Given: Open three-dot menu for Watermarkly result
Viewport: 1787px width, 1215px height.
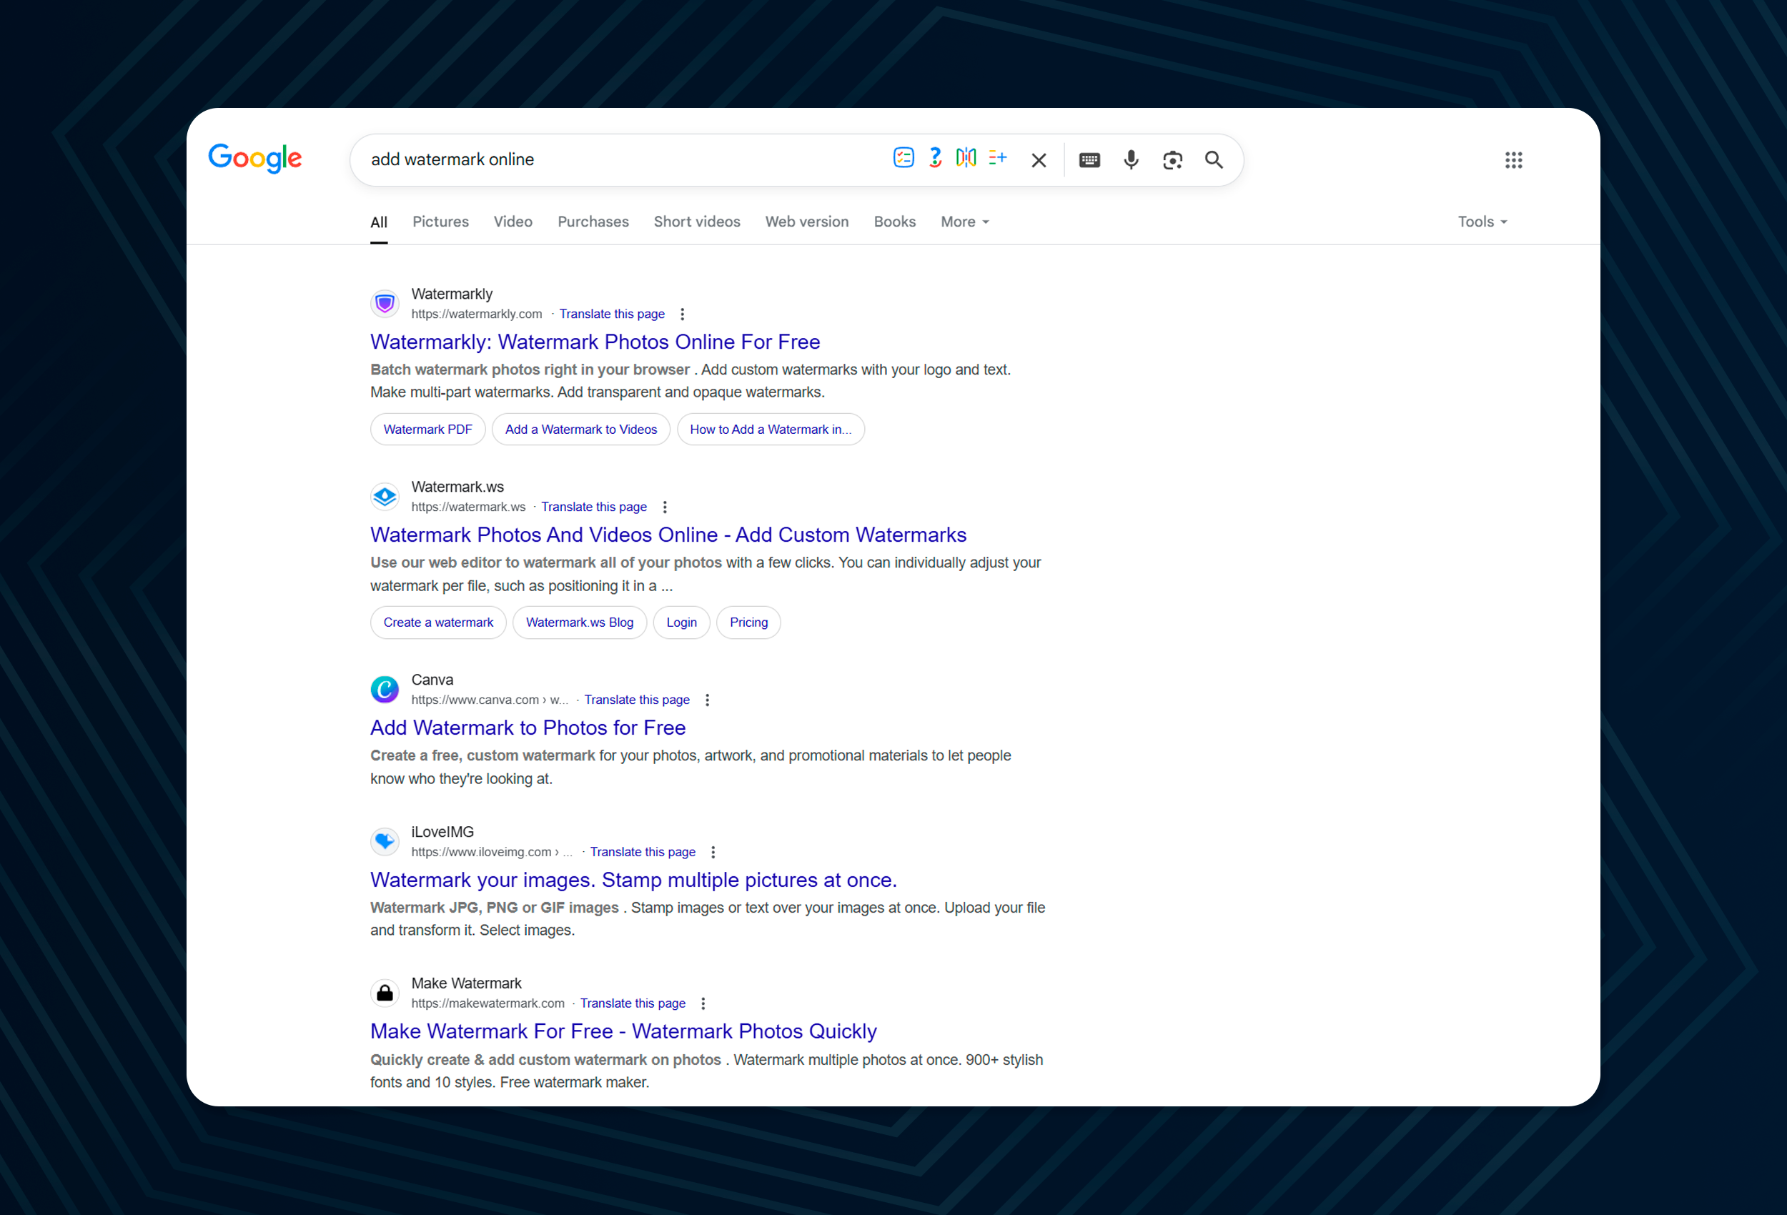Looking at the screenshot, I should point(682,314).
